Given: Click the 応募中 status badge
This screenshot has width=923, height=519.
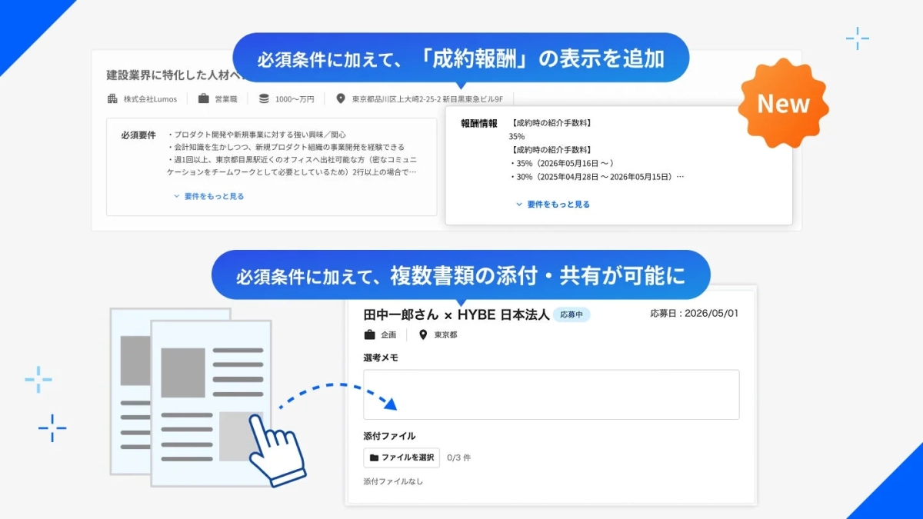Looking at the screenshot, I should (x=571, y=314).
